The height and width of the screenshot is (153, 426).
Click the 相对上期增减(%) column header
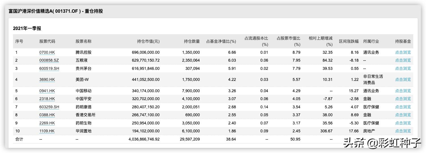click(321, 41)
